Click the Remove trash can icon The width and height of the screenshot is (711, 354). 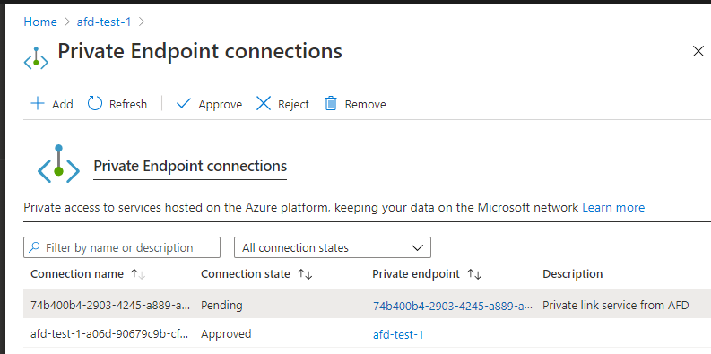coord(331,104)
